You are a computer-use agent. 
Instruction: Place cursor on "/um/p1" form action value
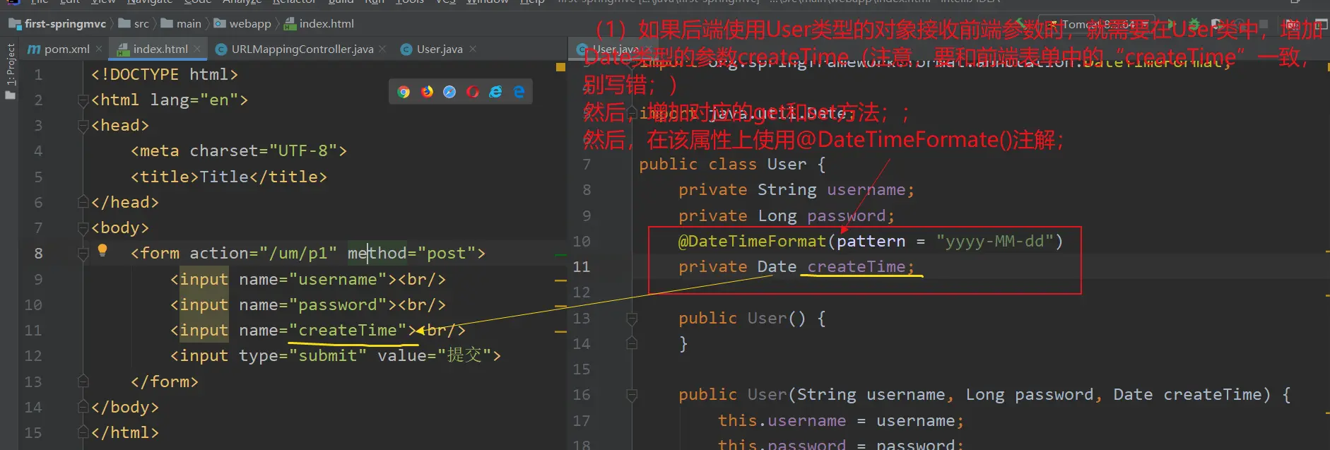(x=298, y=254)
